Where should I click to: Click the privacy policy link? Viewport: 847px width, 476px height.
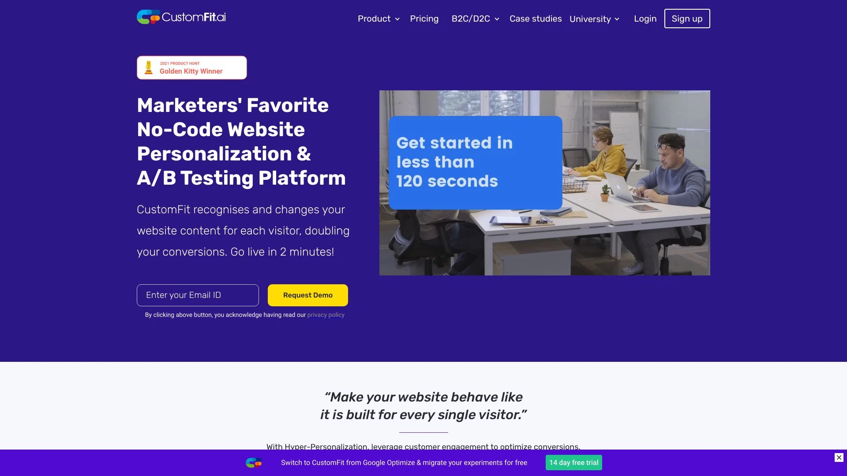click(326, 315)
